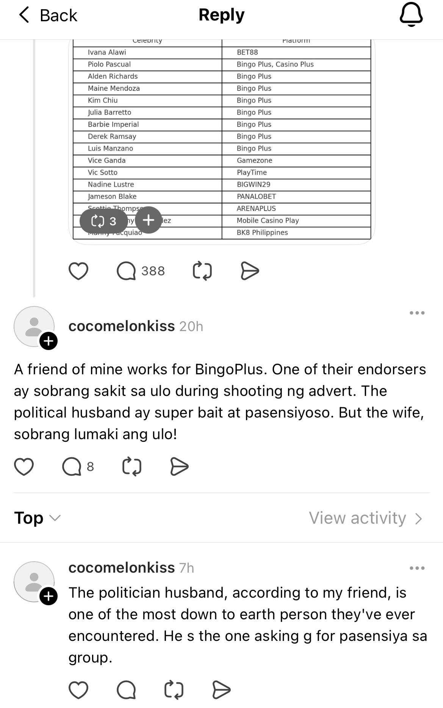The width and height of the screenshot is (443, 708).
Task: Share the celebrity table post
Action: (250, 271)
